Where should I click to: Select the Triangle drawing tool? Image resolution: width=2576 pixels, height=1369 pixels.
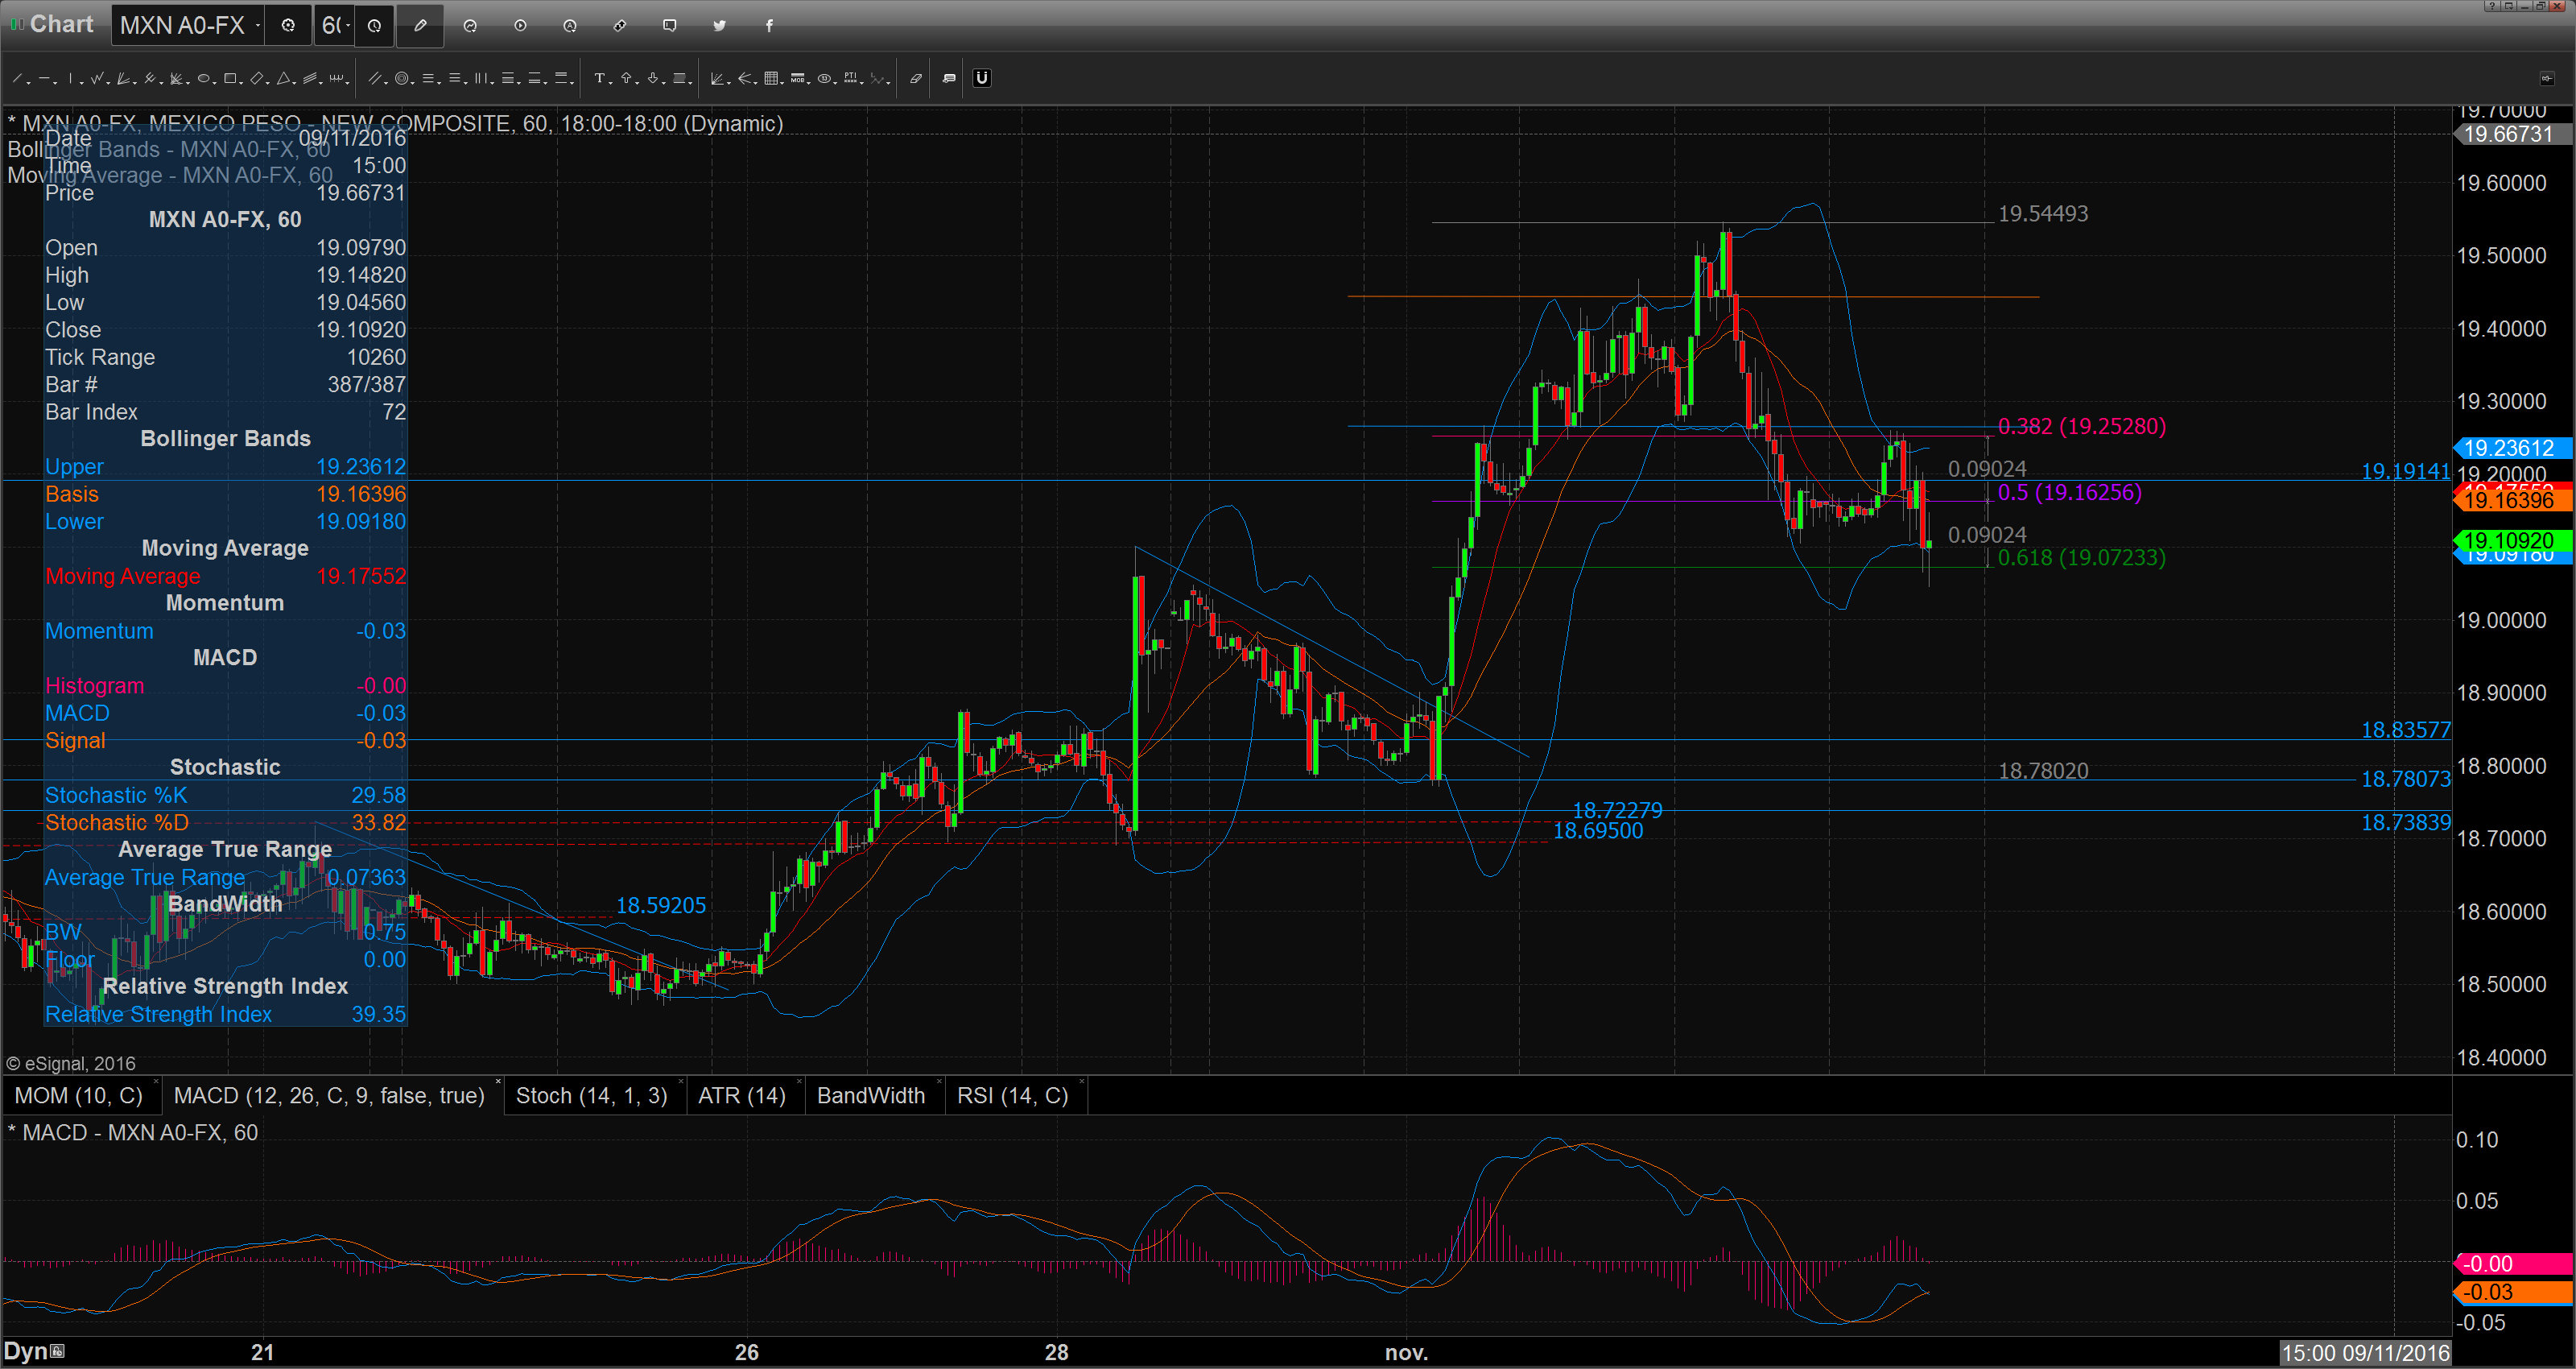(283, 78)
